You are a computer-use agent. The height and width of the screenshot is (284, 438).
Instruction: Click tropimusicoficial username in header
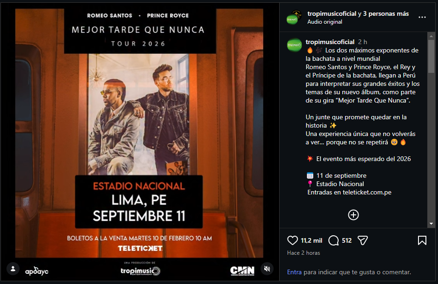tap(332, 13)
